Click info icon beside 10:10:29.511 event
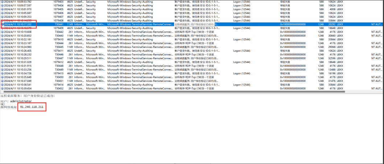The height and width of the screenshot is (164, 384). pyautogui.click(x=2, y=58)
